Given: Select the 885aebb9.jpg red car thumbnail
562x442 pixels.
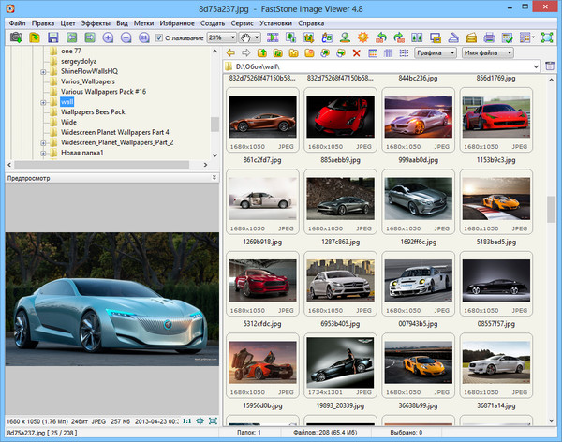Looking at the screenshot, I should point(340,114).
